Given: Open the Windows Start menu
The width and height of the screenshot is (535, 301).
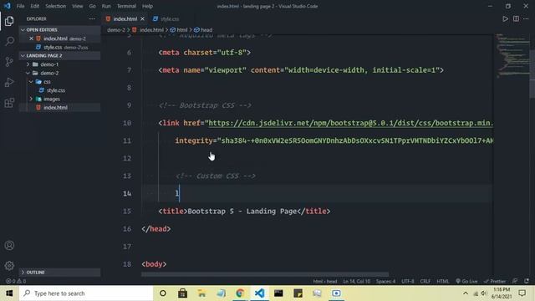Looking at the screenshot, I should [9, 293].
